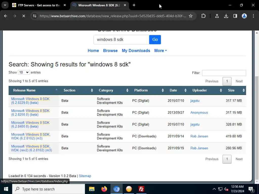This screenshot has width=259, height=194.
Task: Show hidden system tray icons
Action: coord(214,189)
